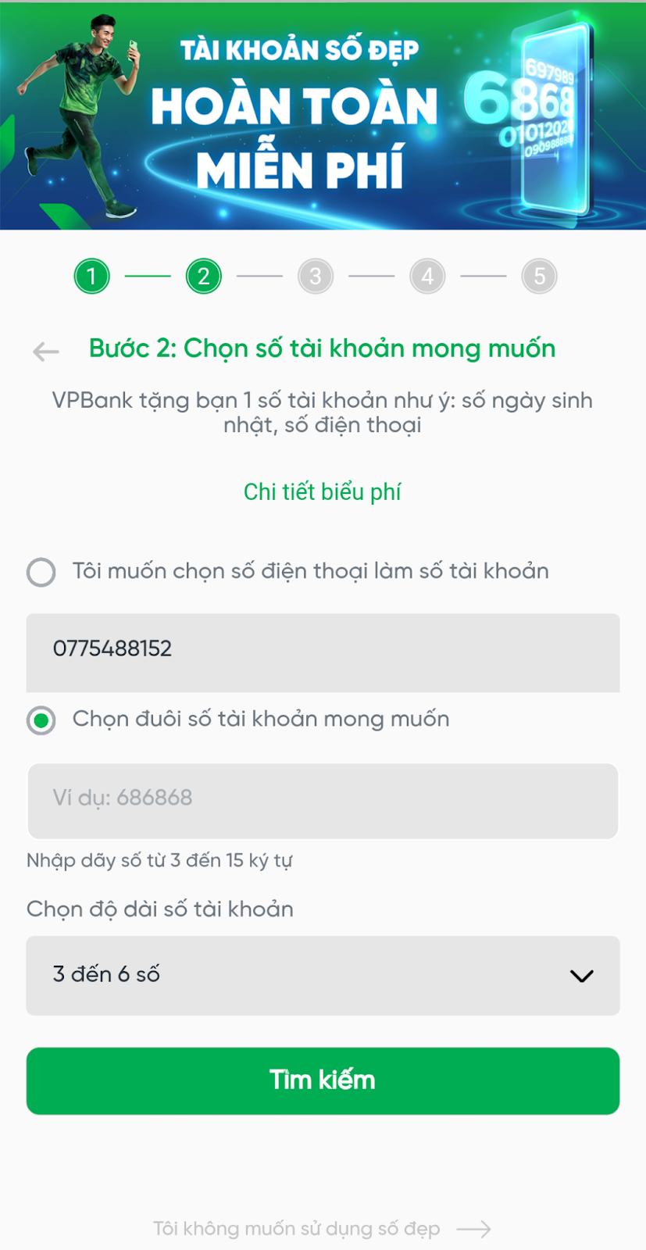Open the 'Chi tiết biểu phí' fee details
The height and width of the screenshot is (1250, 646).
point(323,492)
